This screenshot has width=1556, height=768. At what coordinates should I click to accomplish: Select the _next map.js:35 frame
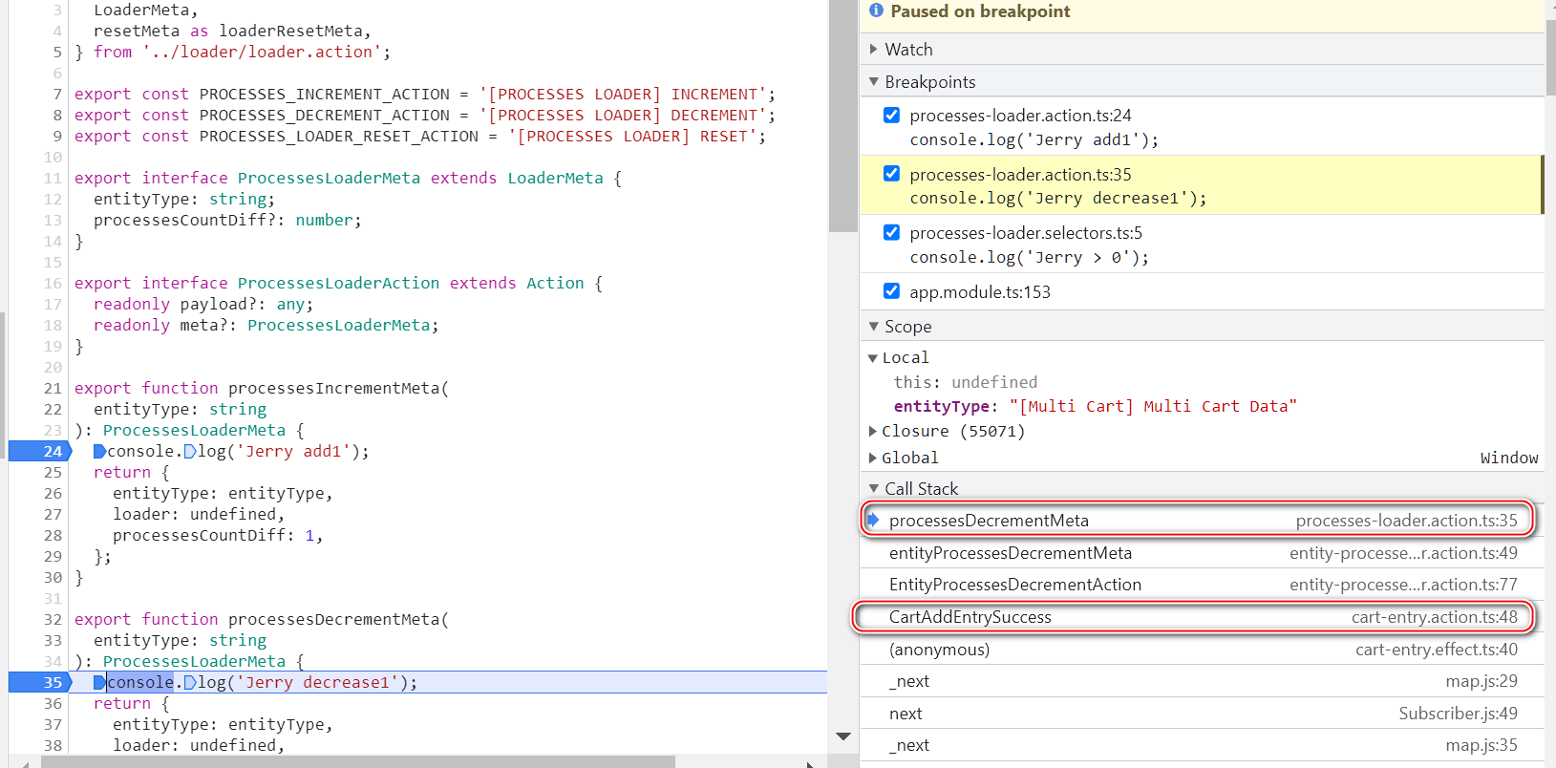[x=1202, y=745]
